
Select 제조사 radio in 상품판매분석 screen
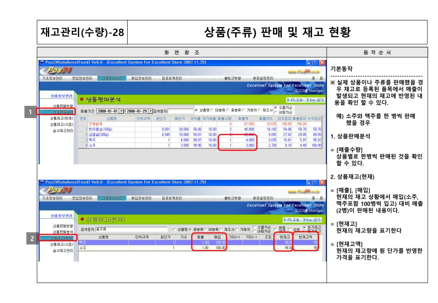coord(259,110)
